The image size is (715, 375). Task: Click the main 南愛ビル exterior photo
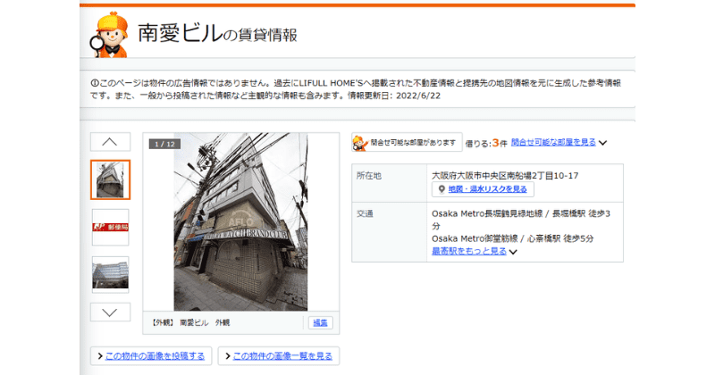(x=240, y=222)
